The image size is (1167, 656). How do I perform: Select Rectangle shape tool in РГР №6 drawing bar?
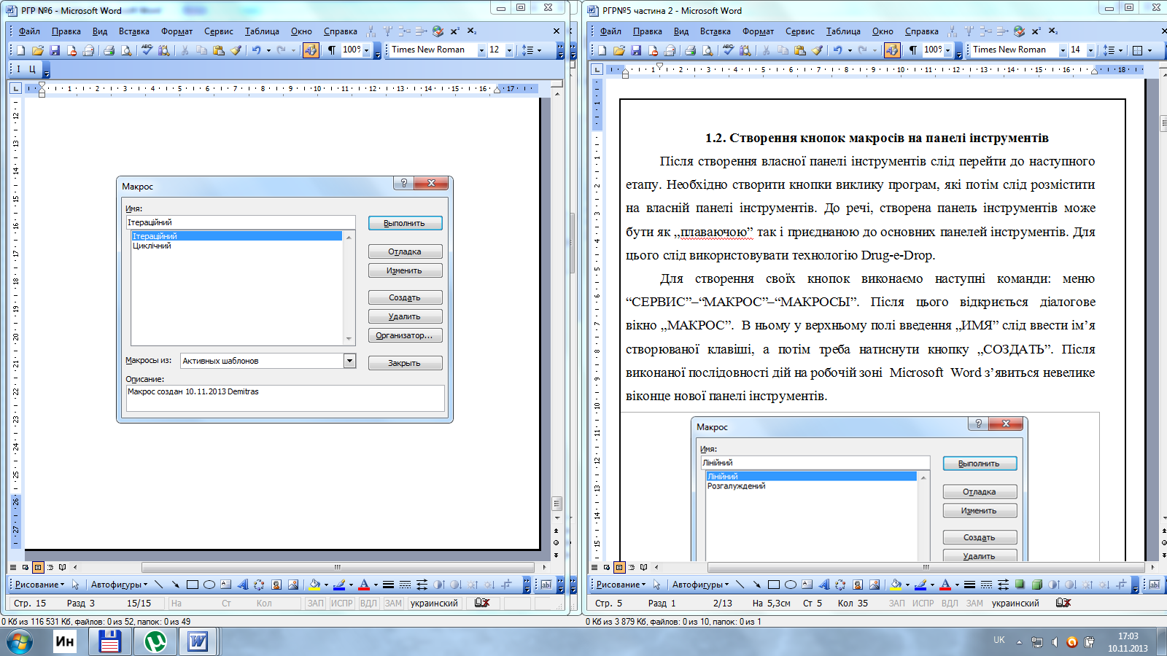(193, 585)
